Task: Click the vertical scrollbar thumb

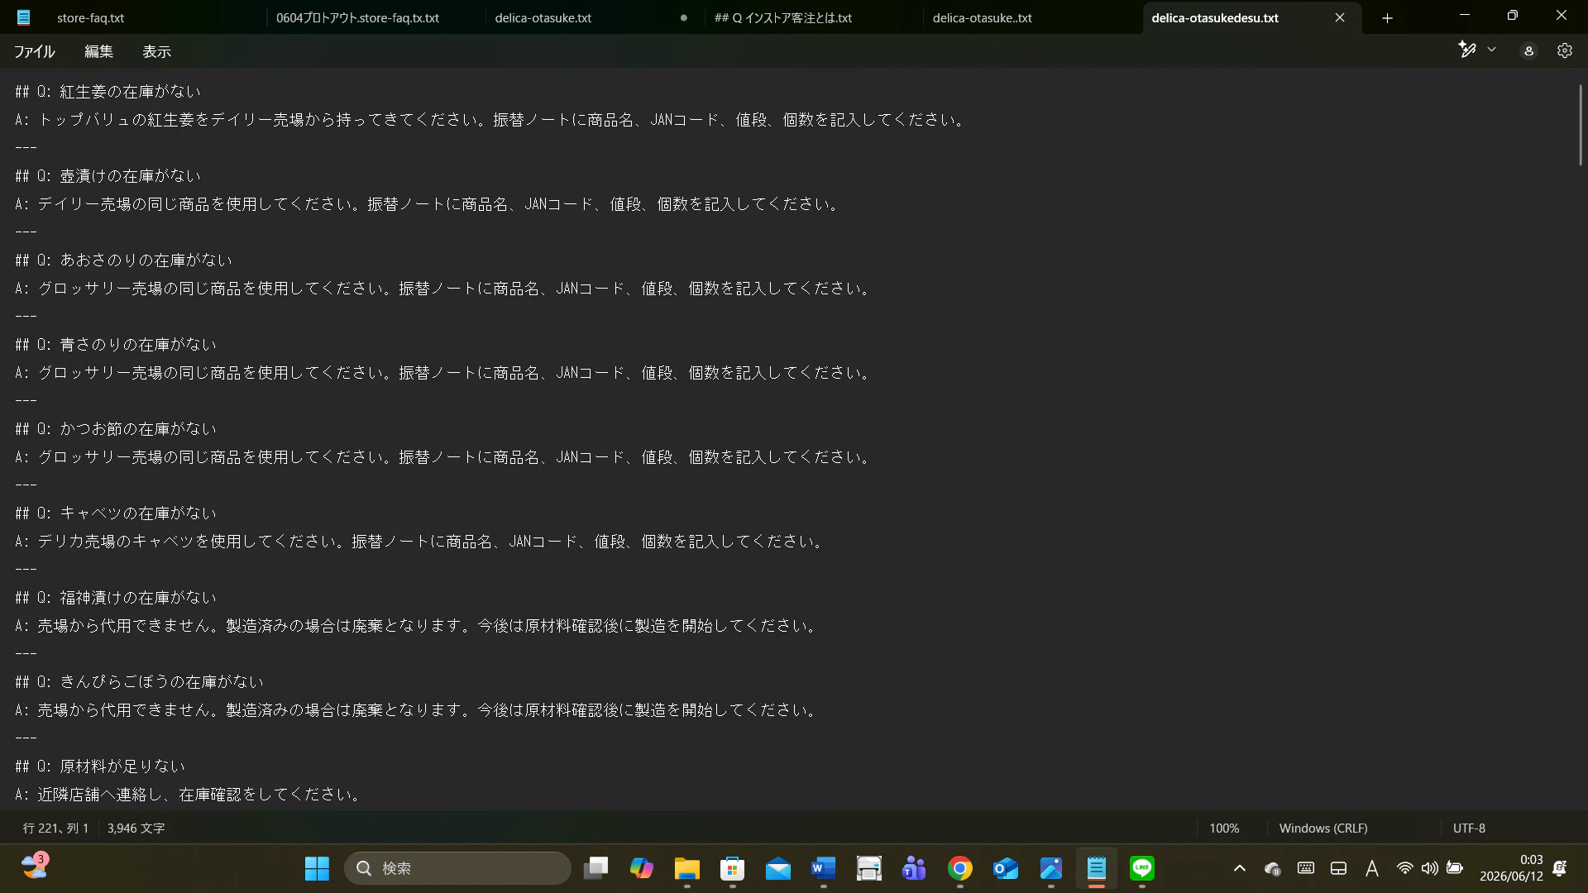Action: (x=1580, y=124)
